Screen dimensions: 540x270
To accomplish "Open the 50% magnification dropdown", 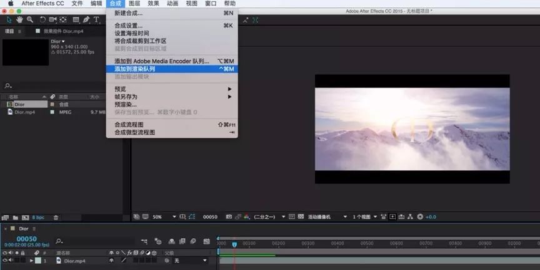I will (161, 216).
